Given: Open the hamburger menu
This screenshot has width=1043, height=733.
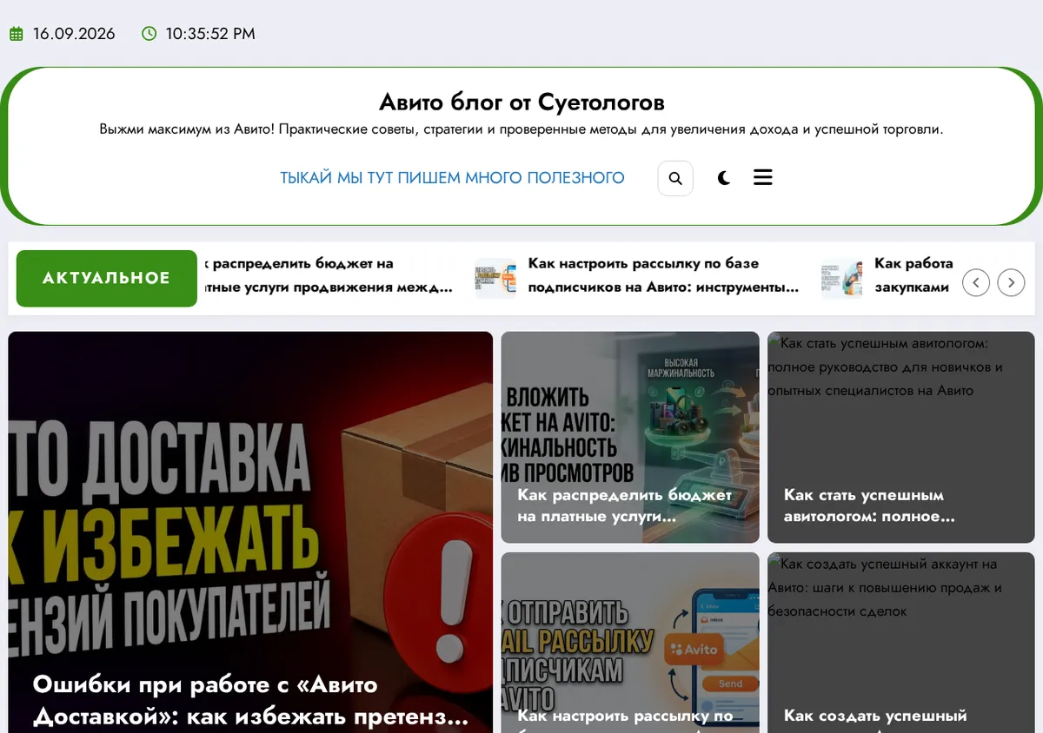Looking at the screenshot, I should (762, 177).
